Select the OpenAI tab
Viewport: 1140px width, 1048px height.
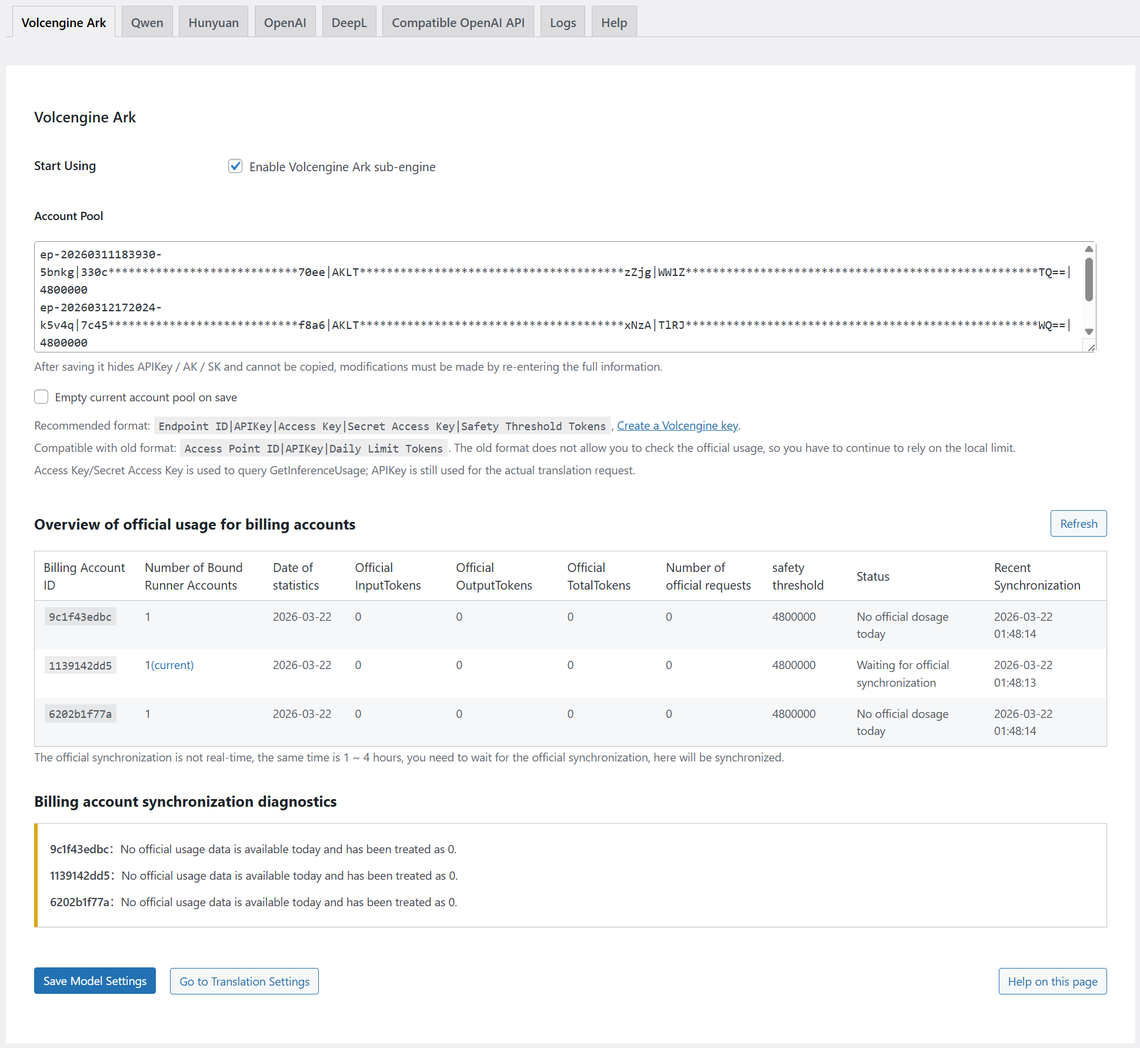coord(285,22)
